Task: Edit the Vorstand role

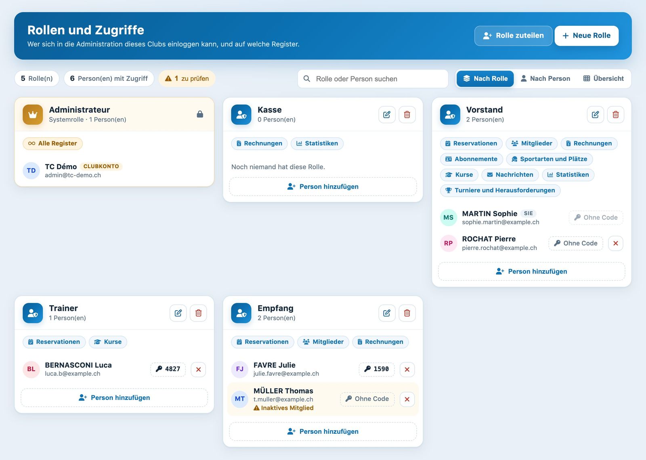Action: click(596, 115)
